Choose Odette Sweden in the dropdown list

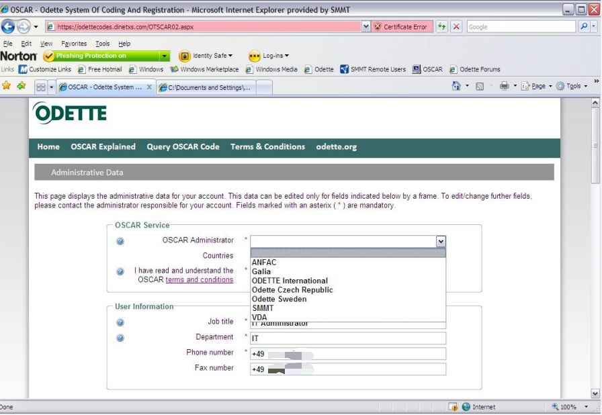279,299
